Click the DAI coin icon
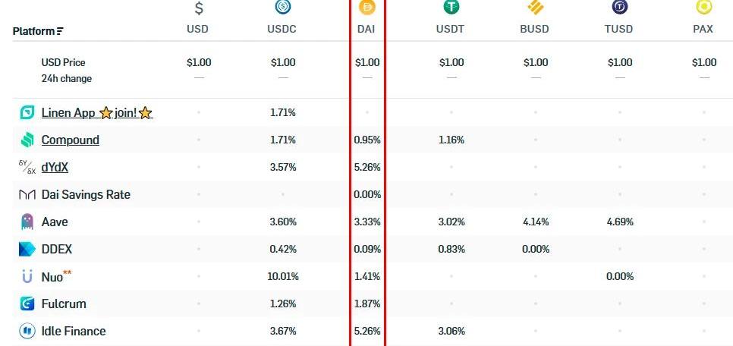733x346 pixels. [x=367, y=8]
